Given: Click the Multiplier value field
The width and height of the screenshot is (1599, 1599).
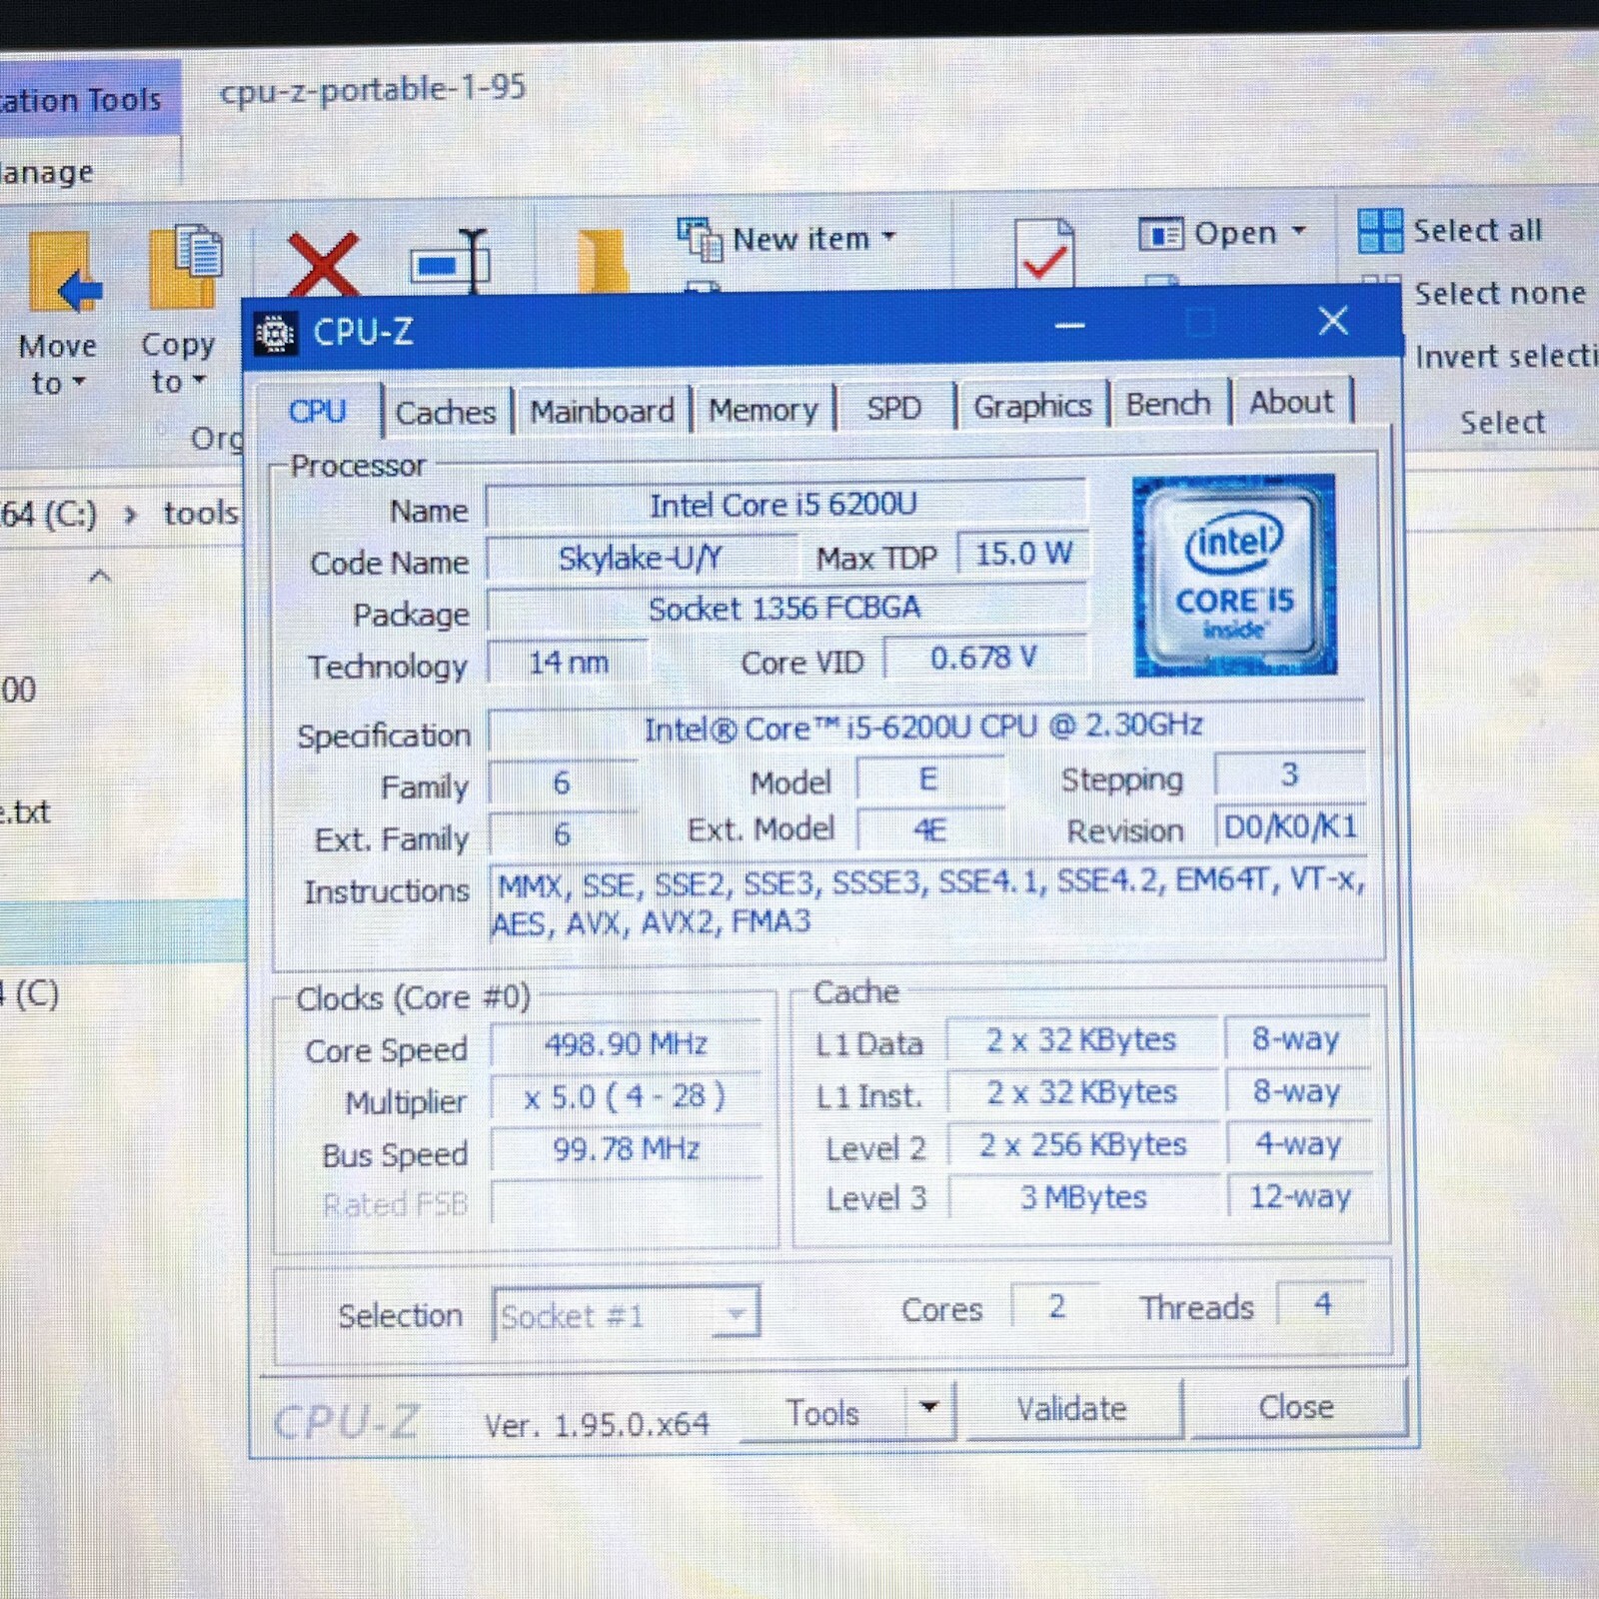Looking at the screenshot, I should (627, 1096).
